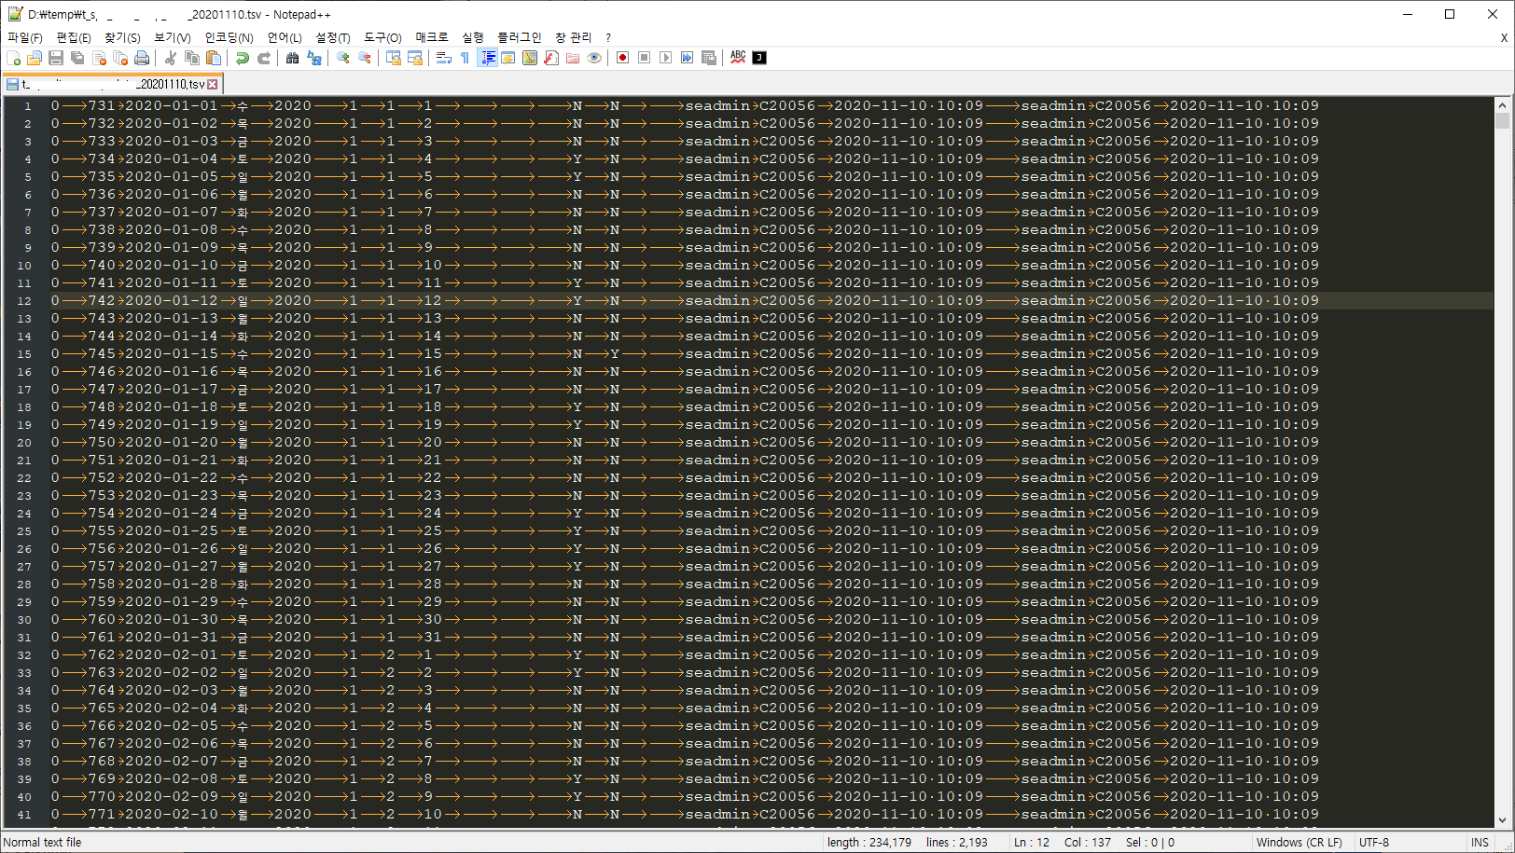Close the current document via toolbar
1515x853 pixels.
[99, 58]
